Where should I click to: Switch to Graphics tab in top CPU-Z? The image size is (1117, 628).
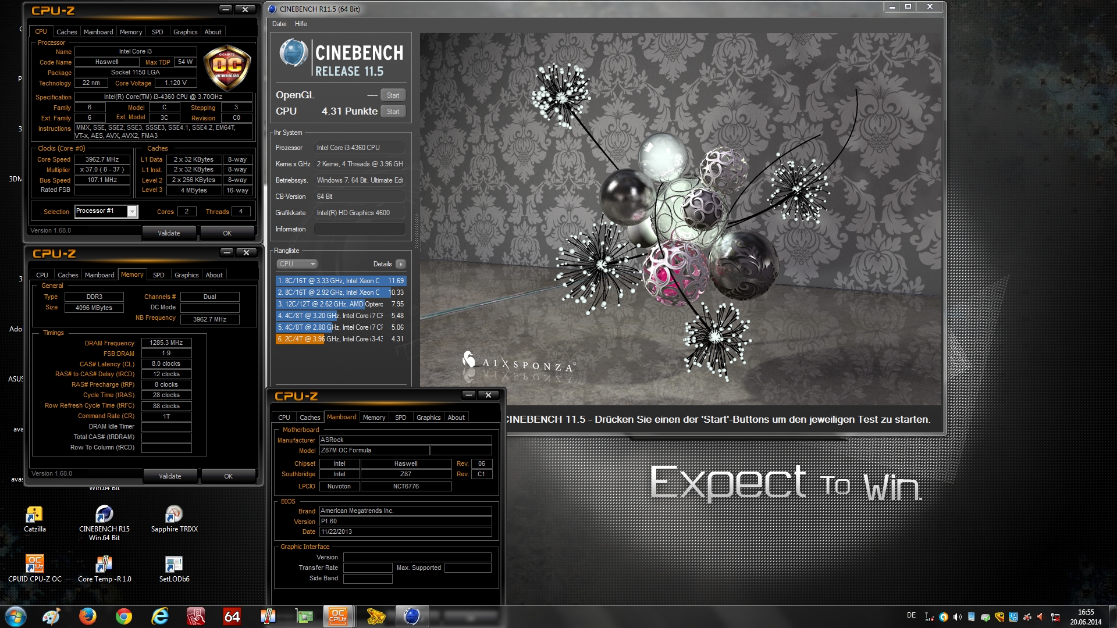click(186, 32)
